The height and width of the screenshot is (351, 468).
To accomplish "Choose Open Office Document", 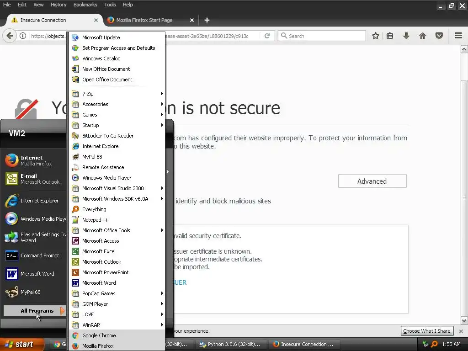I will pos(117,80).
